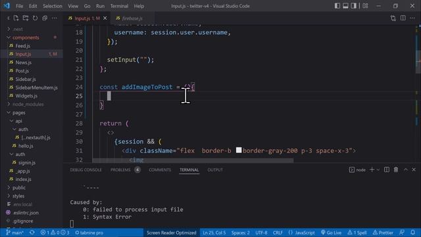This screenshot has height=237, width=421.
Task: Open the File menu
Action: click(19, 6)
